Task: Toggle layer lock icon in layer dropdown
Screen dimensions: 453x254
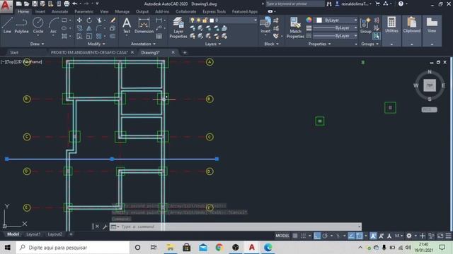Action: (205, 20)
